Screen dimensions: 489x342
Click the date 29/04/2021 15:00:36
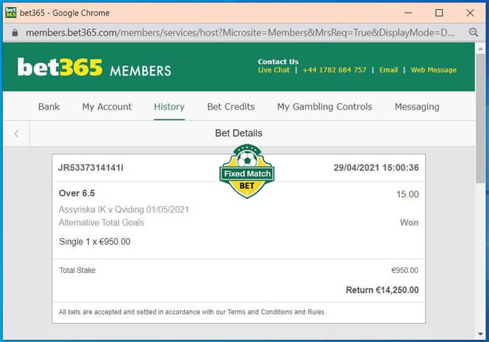376,168
